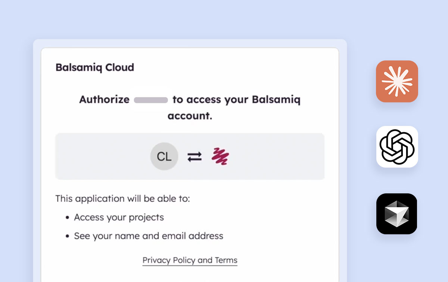Screen dimensions: 448x282
Task: Click the knot symbol on the OpenAI tile
Action: 397,147
